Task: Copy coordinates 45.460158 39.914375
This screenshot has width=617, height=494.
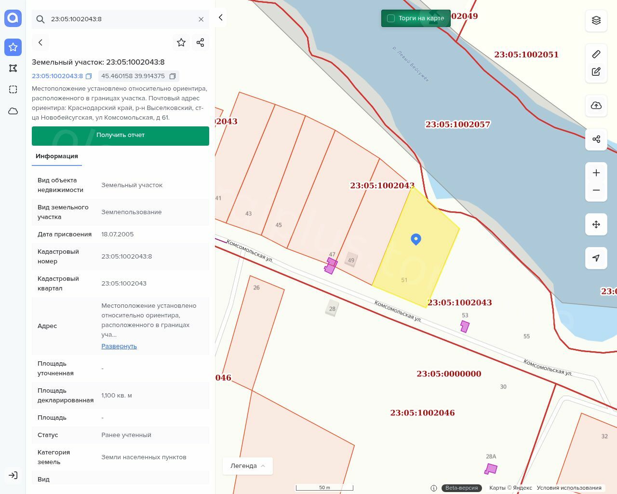Action: click(173, 76)
